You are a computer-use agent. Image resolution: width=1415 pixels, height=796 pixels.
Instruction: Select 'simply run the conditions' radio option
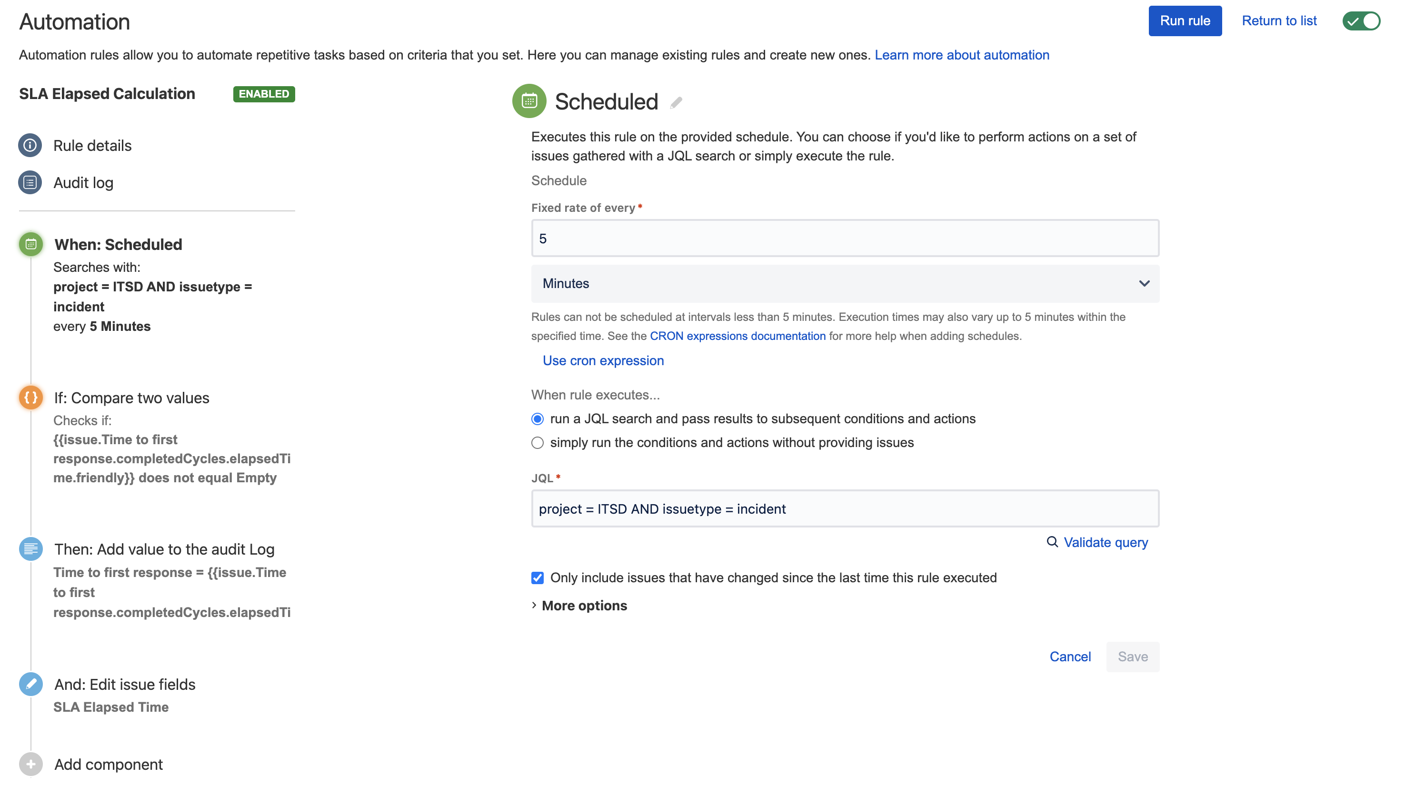[x=537, y=443]
